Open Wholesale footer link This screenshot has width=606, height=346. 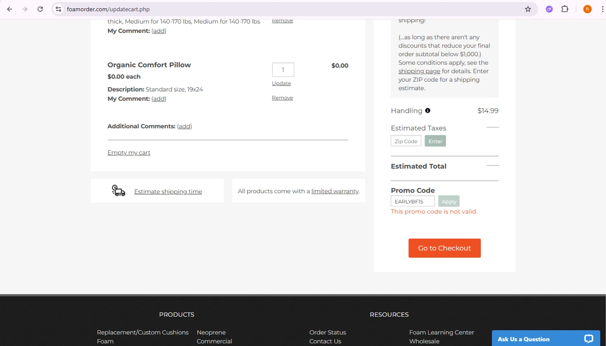pos(424,341)
